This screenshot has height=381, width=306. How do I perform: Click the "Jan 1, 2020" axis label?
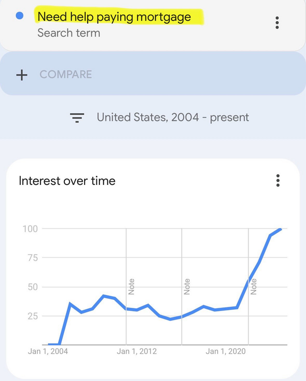point(226,351)
